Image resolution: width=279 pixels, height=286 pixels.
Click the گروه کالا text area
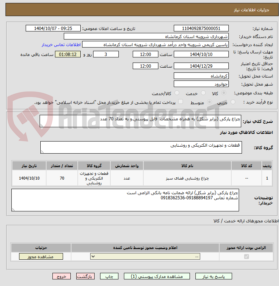(141, 147)
